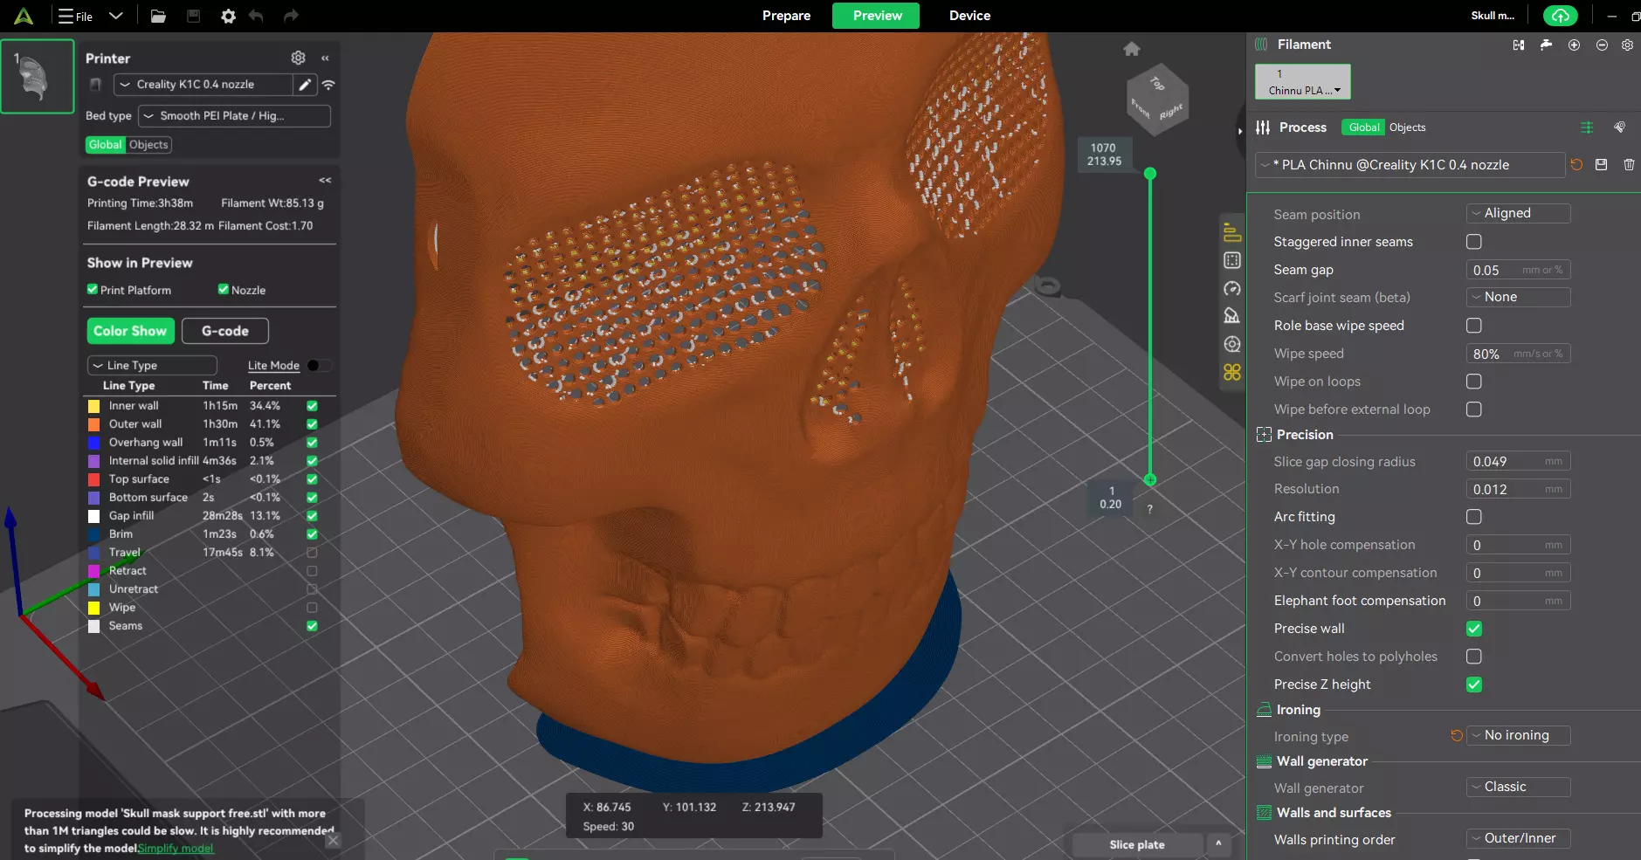The image size is (1641, 860).
Task: Enable Wipe on loops
Action: [1474, 382]
